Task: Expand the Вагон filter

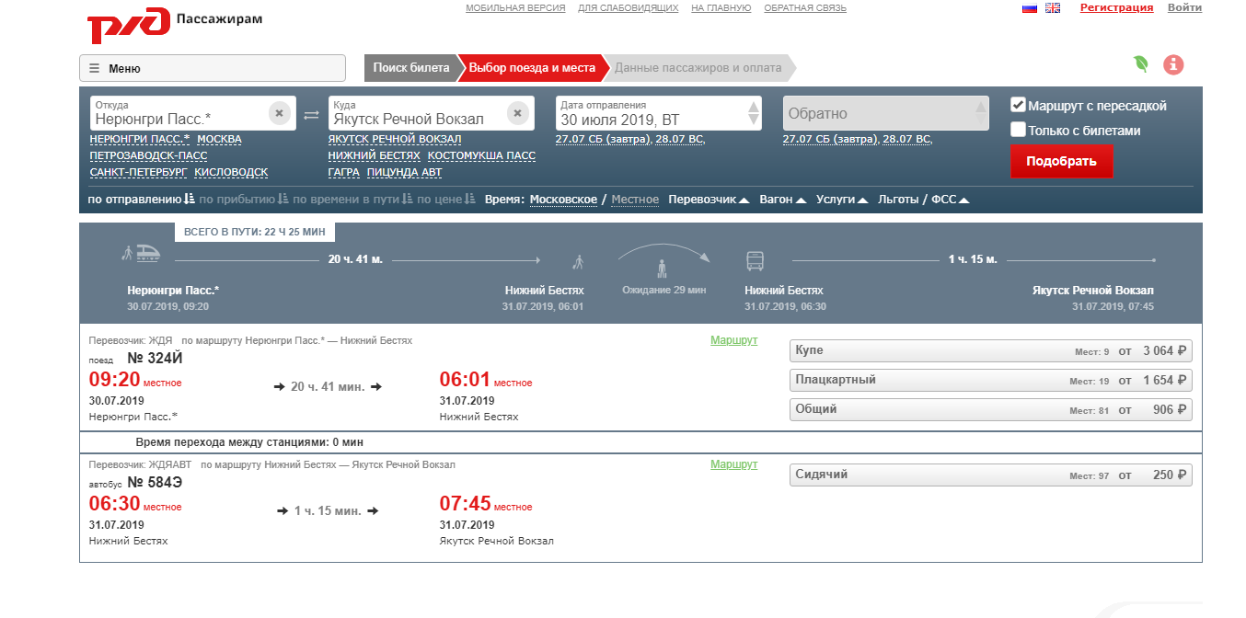Action: 782,200
